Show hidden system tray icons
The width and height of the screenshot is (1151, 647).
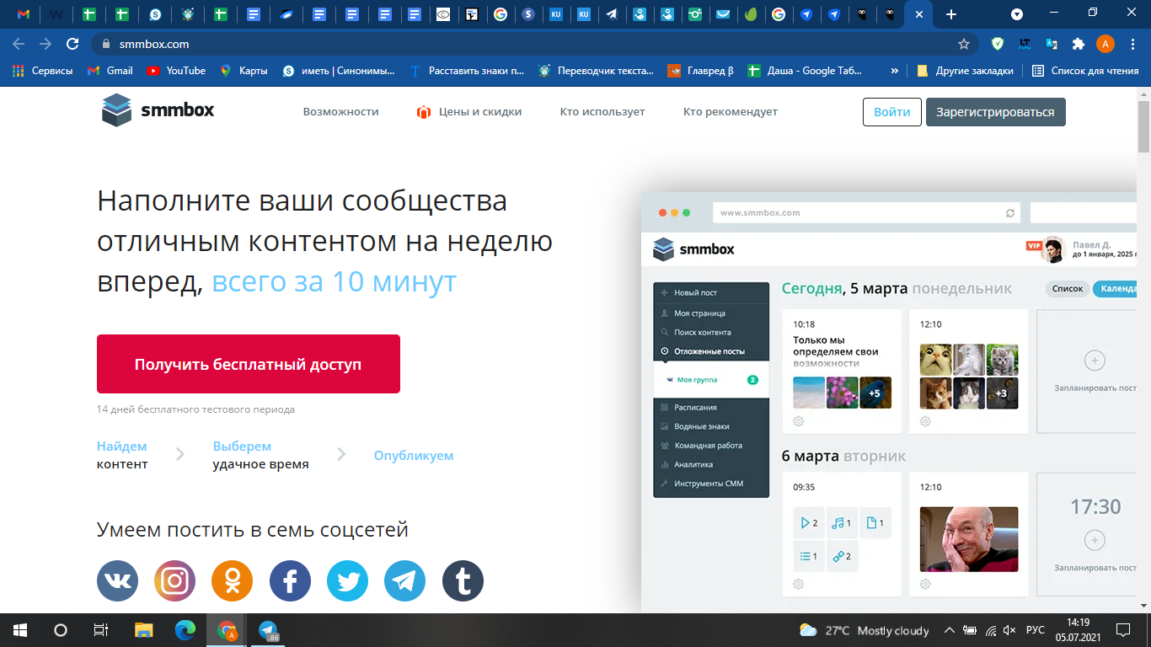[x=949, y=630]
